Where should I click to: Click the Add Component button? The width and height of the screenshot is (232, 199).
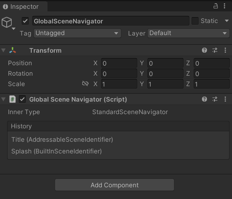[x=114, y=185]
